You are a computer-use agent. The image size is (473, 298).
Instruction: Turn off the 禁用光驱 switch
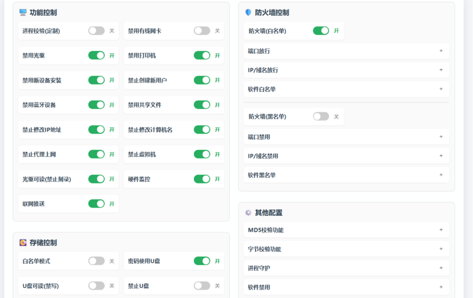tap(97, 56)
